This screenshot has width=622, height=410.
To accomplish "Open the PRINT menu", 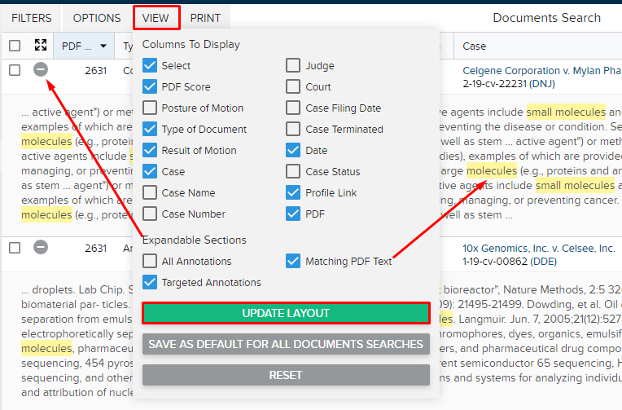I will point(205,18).
